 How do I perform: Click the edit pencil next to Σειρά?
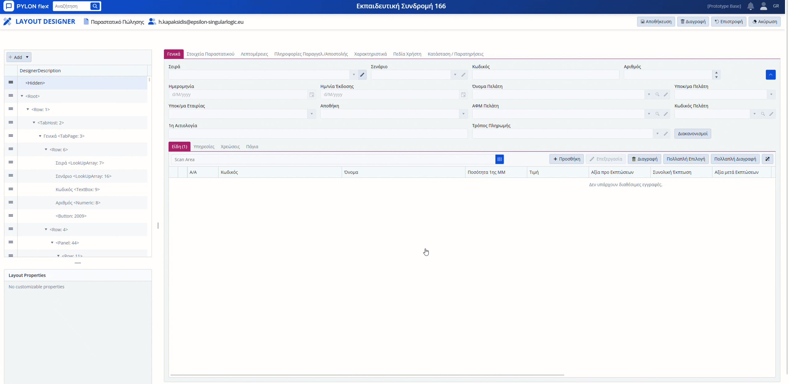coord(362,75)
